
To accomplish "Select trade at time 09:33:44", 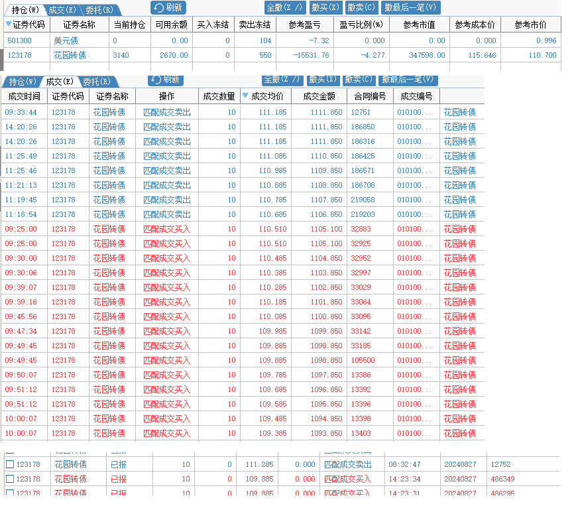I will click(243, 112).
